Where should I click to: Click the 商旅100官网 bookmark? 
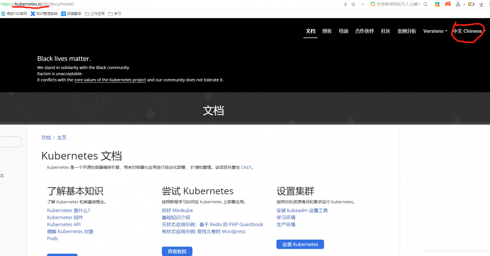pyautogui.click(x=14, y=14)
